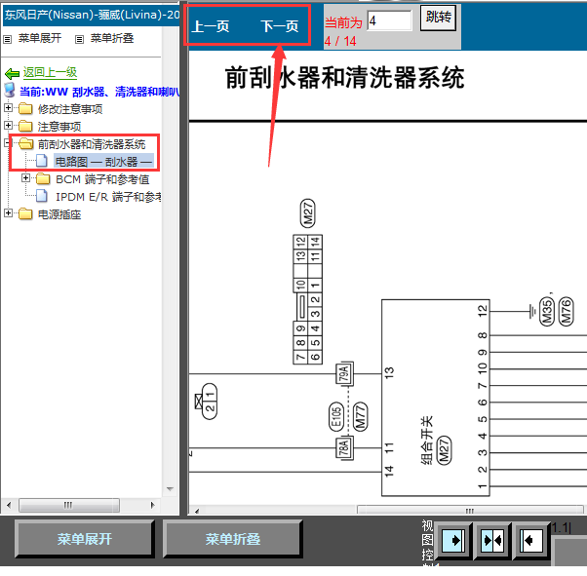Screen dimensions: 587x576
Task: Click the 修改注意事项 folder icon
Action: pos(25,108)
